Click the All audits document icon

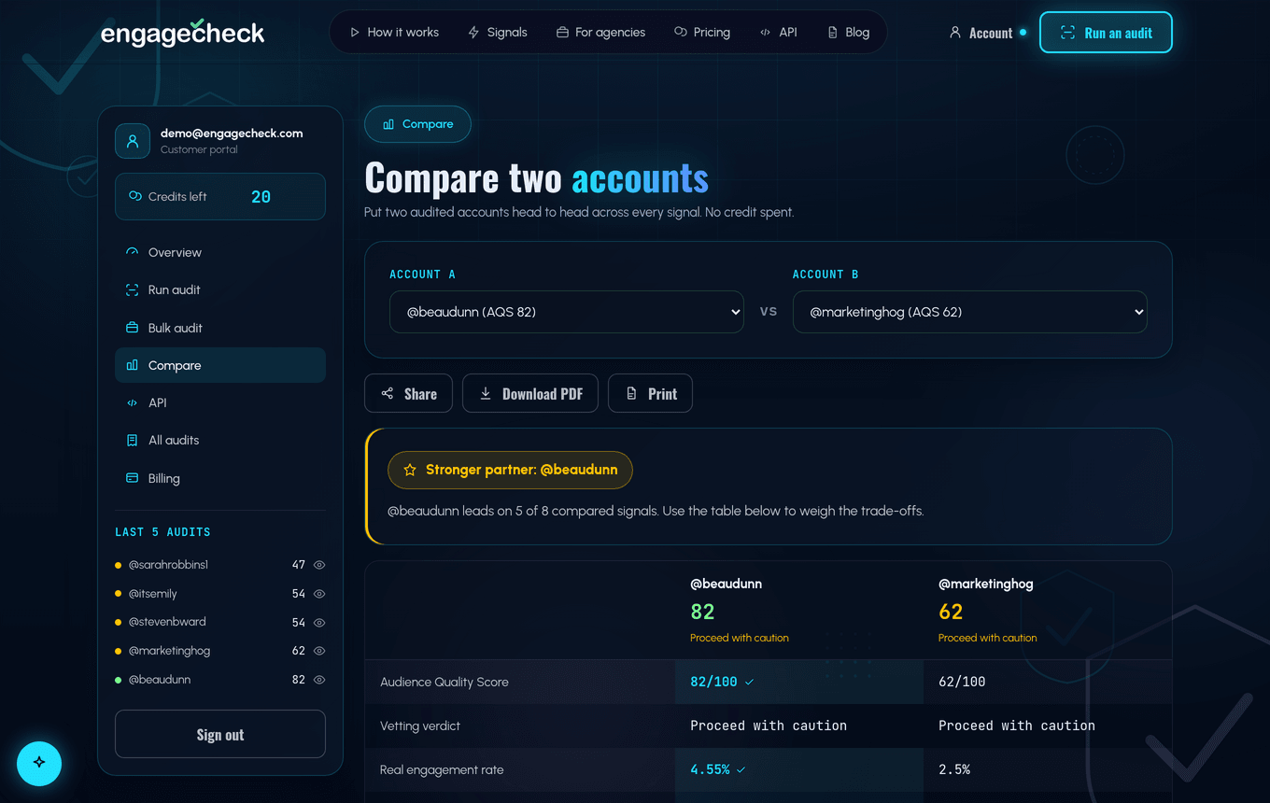tap(132, 440)
